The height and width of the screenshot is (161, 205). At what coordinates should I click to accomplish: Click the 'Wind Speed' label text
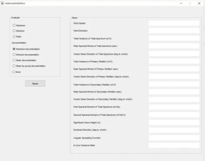79,23
